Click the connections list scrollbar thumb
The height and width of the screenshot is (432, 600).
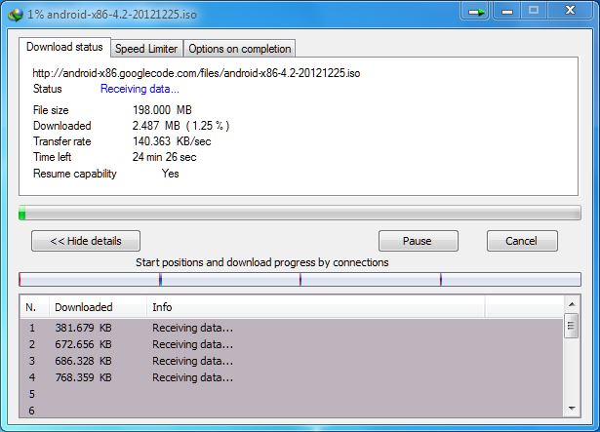[x=572, y=326]
